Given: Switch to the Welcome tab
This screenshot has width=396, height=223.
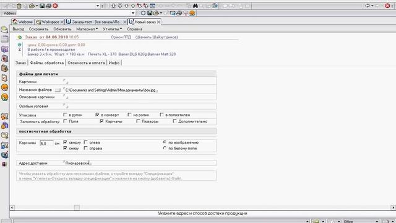Looking at the screenshot, I should (23, 22).
